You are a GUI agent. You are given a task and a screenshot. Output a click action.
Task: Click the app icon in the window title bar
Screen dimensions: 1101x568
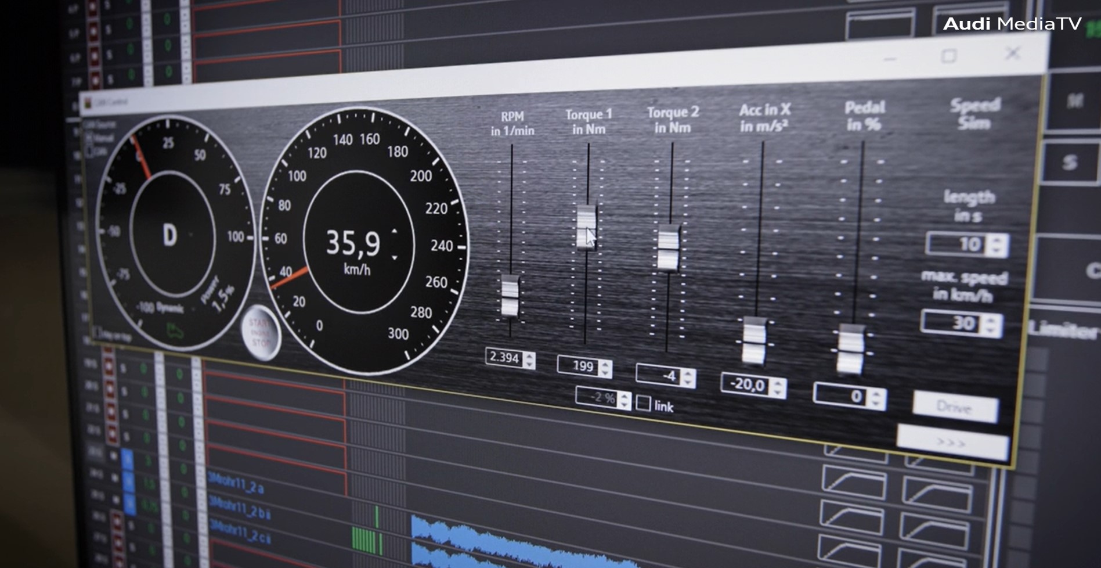coord(88,103)
